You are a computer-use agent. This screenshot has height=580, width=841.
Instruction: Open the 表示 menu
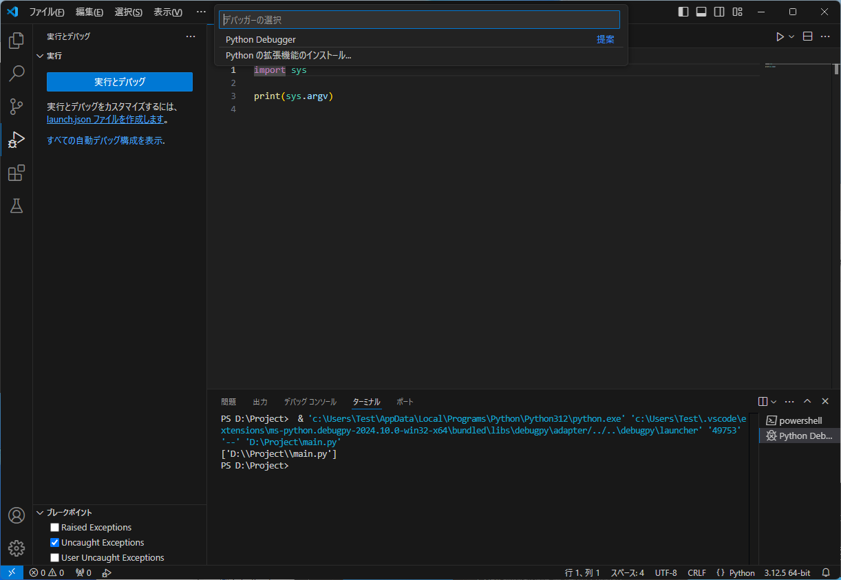169,12
